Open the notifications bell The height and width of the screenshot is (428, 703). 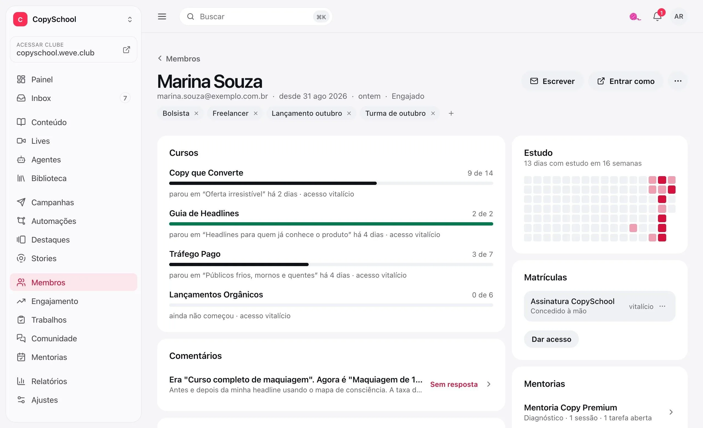coord(657,16)
